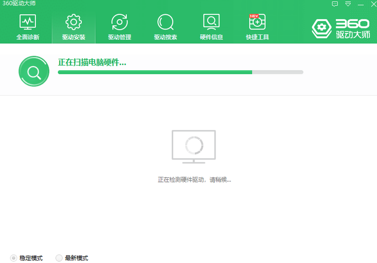Switch to the 驱动安装 tab

74,28
